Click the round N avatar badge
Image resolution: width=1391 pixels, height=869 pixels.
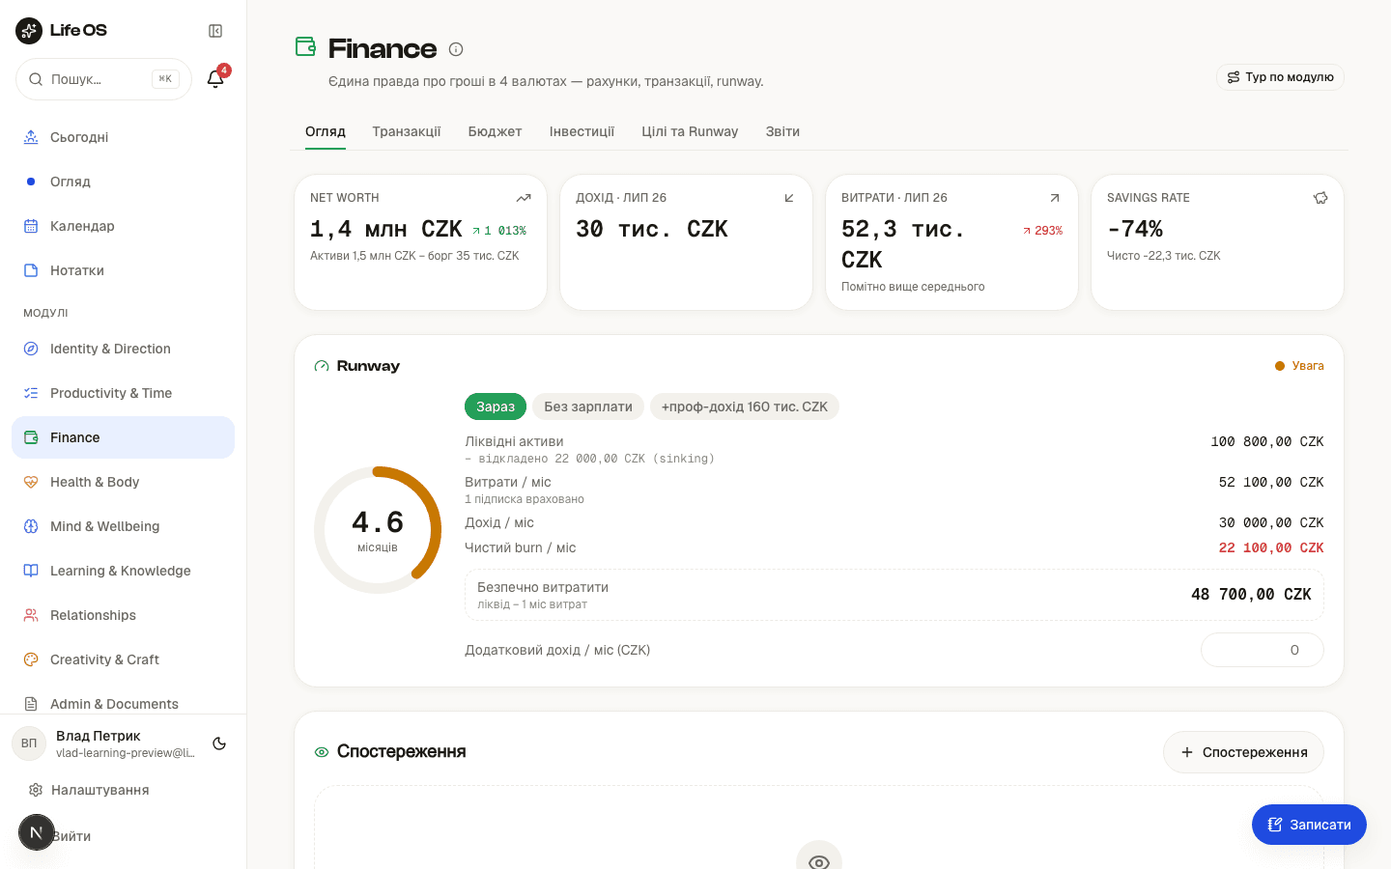tap(37, 832)
